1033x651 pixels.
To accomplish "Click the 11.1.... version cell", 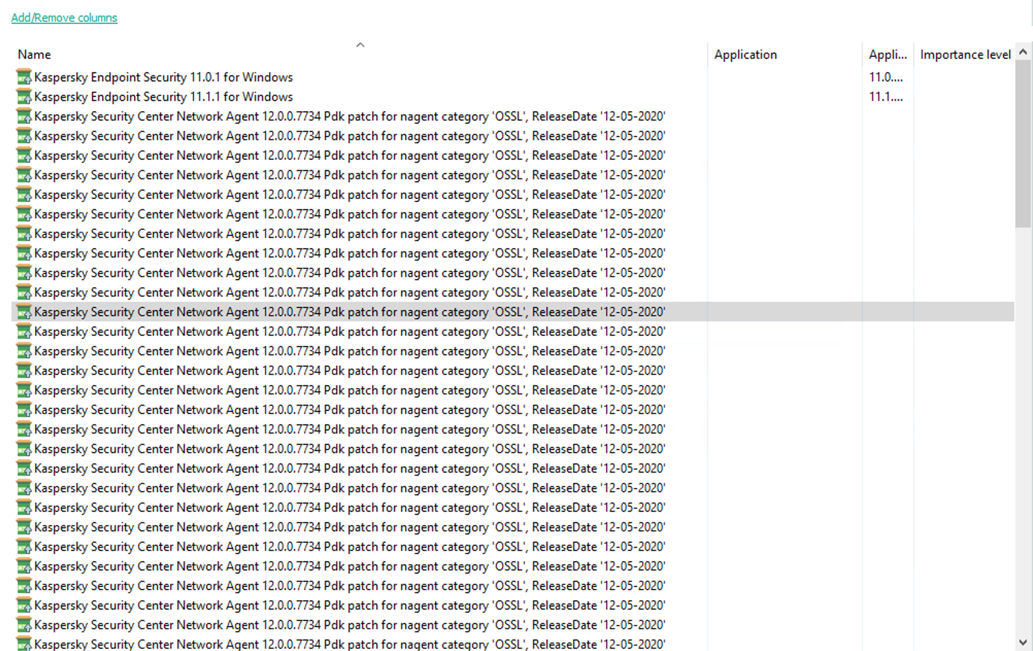I will click(x=886, y=97).
